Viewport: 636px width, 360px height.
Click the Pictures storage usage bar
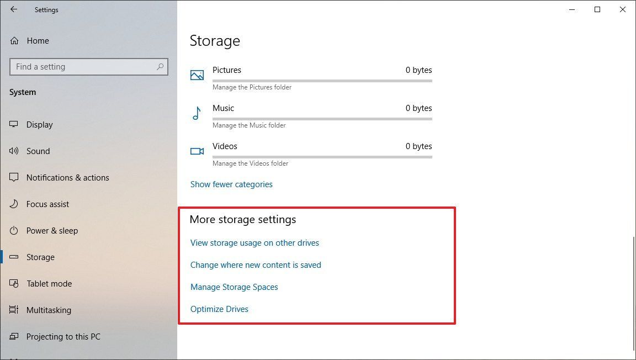point(322,81)
